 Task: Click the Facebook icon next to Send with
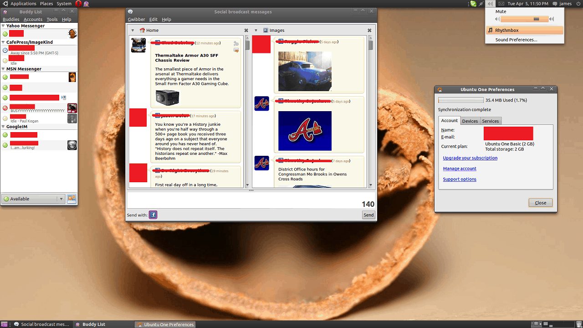point(153,215)
